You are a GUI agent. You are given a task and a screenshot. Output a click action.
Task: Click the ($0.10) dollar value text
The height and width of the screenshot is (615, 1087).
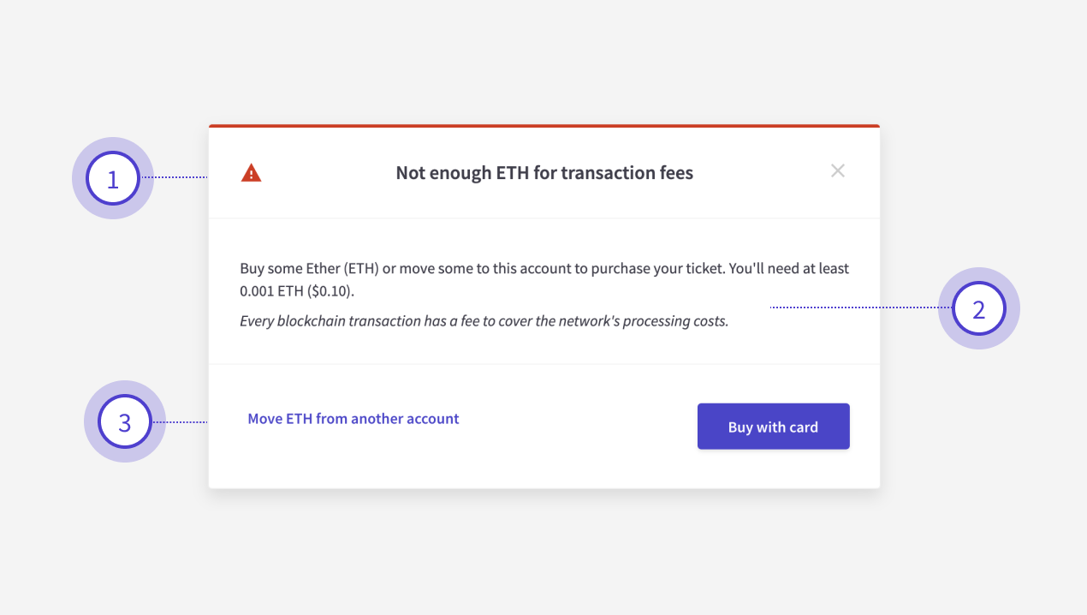click(x=331, y=290)
